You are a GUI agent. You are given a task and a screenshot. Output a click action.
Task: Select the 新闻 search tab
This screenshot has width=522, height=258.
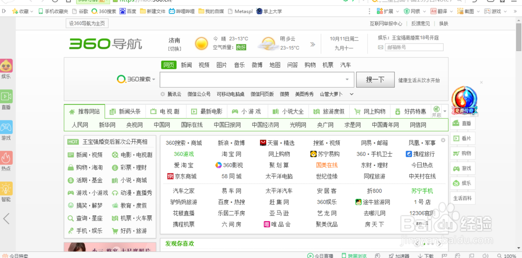coord(186,65)
